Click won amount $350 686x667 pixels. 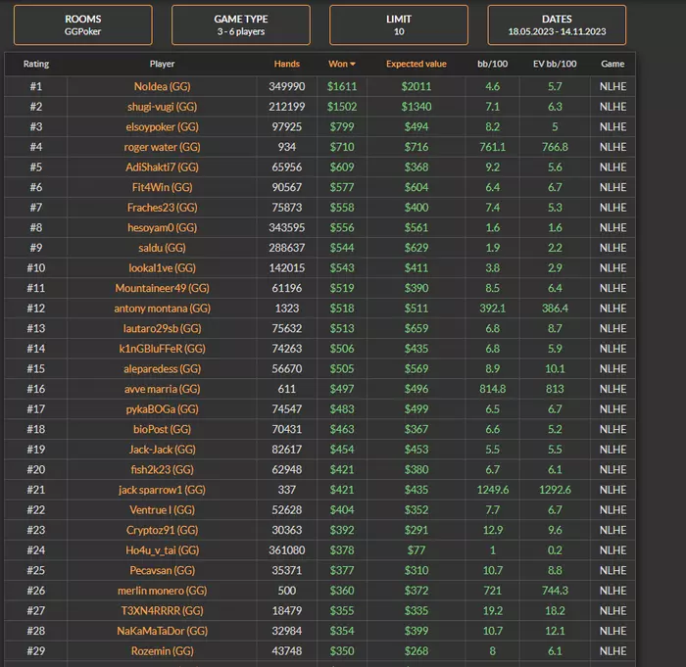(x=342, y=650)
